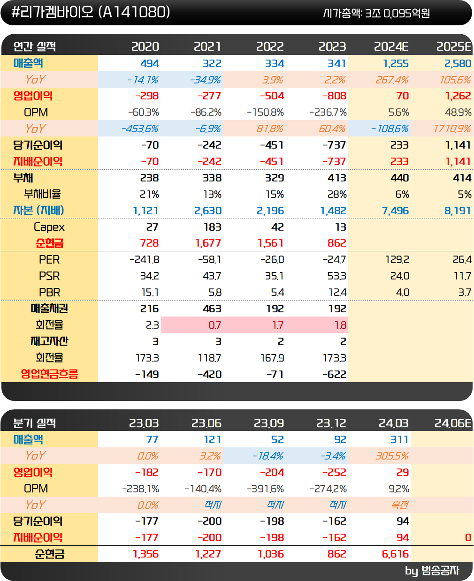Click 부채비율 value 28%
474x581 pixels.
[337, 194]
